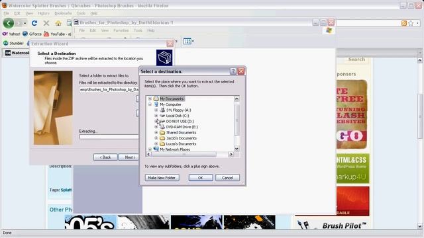Viewport: 424px width, 238px height.
Task: Open Help menu in the Explorer window
Action: tap(150, 30)
